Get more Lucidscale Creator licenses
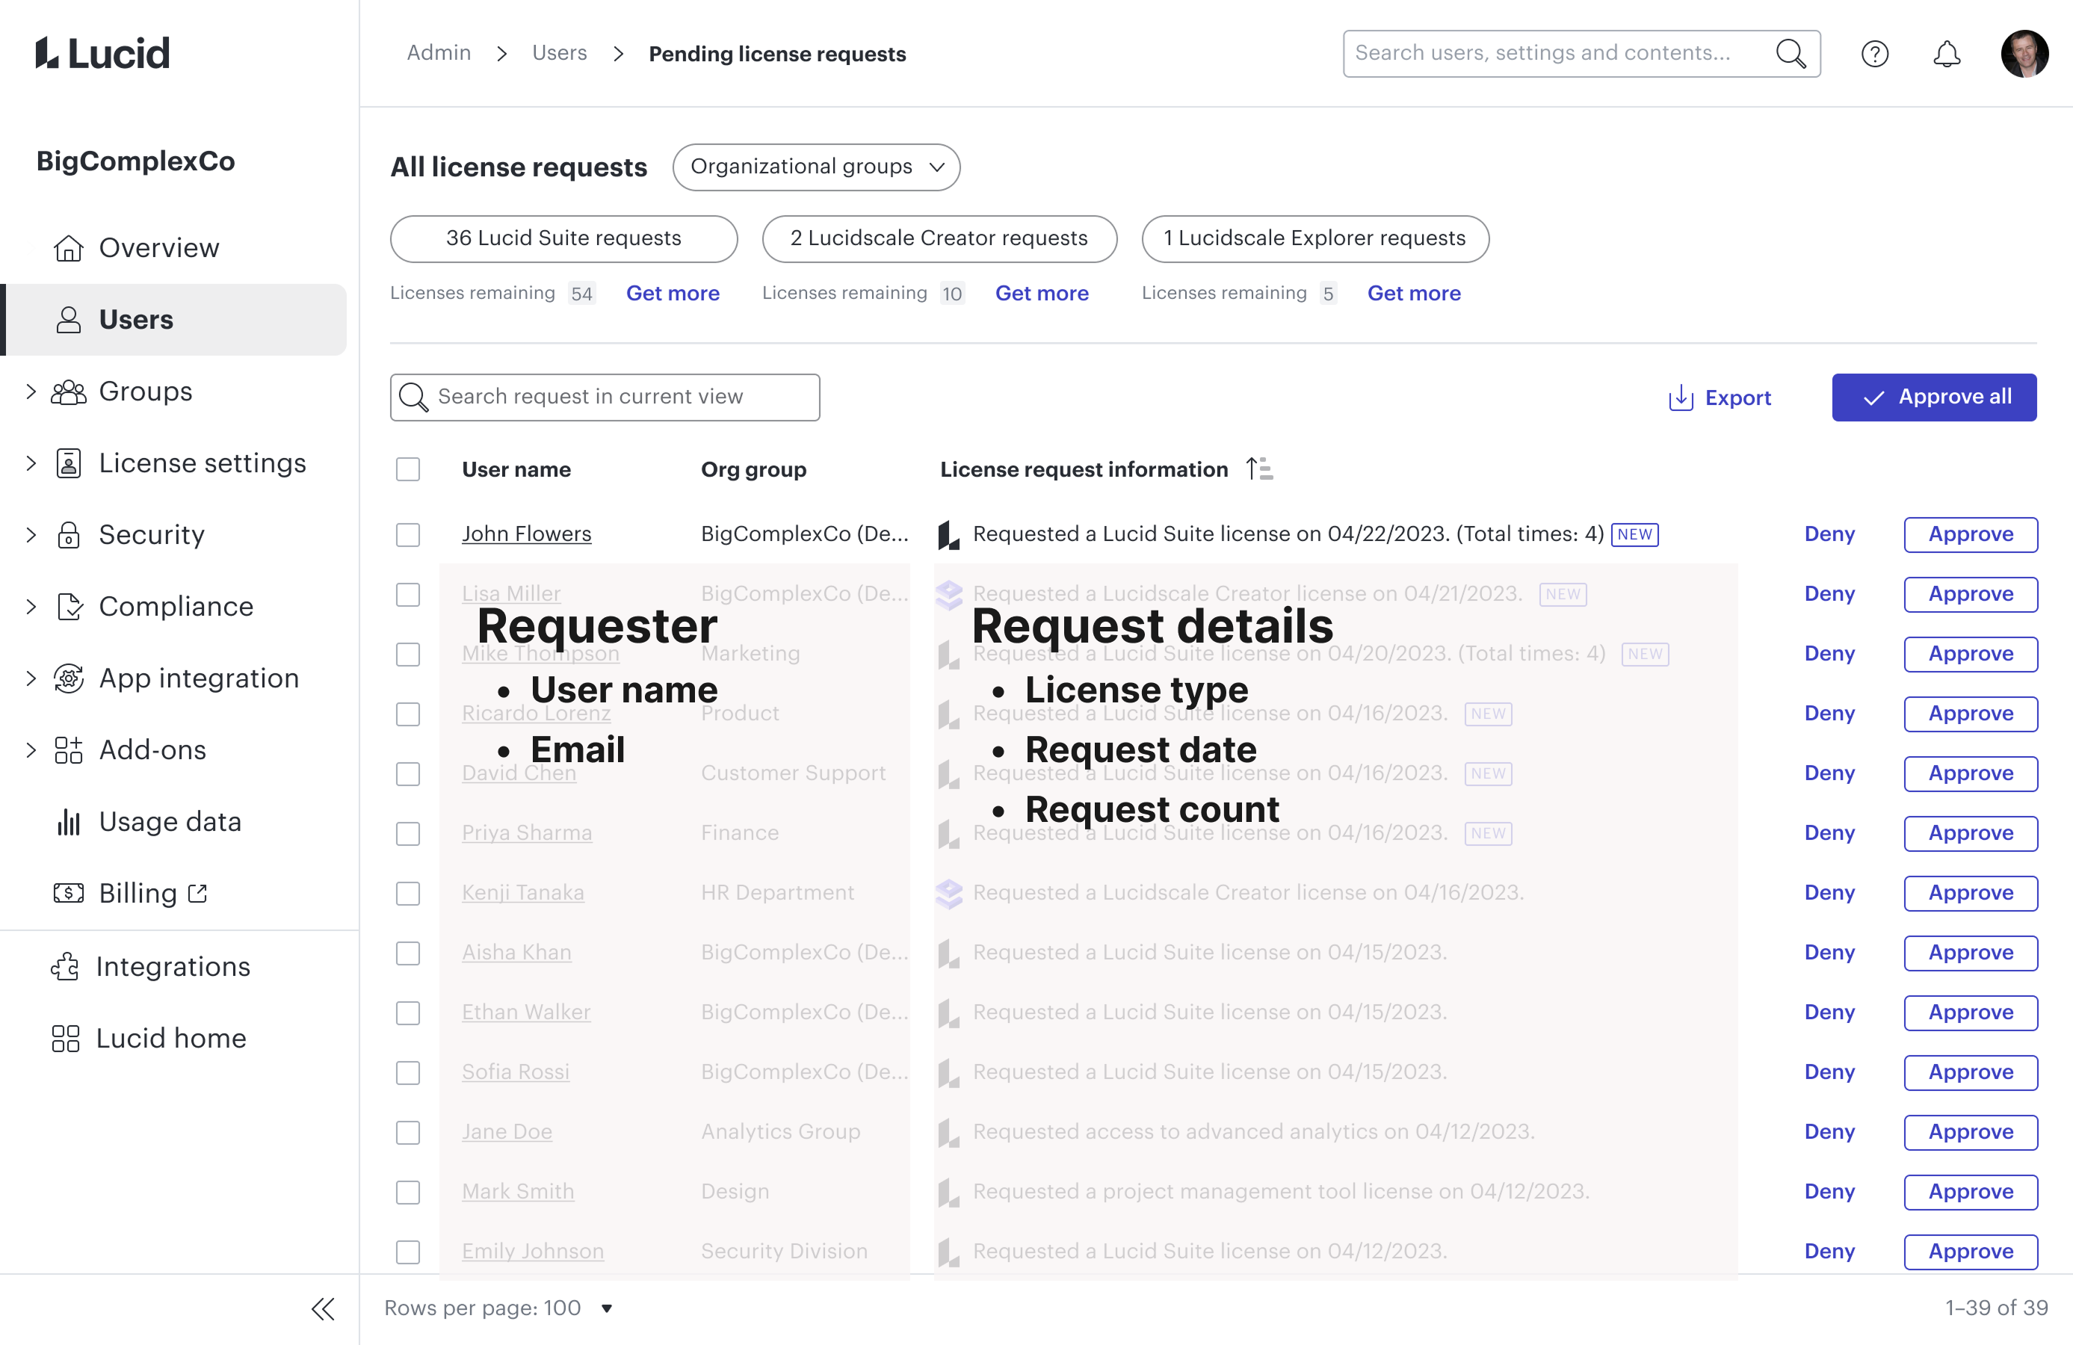The image size is (2073, 1345). (x=1042, y=294)
